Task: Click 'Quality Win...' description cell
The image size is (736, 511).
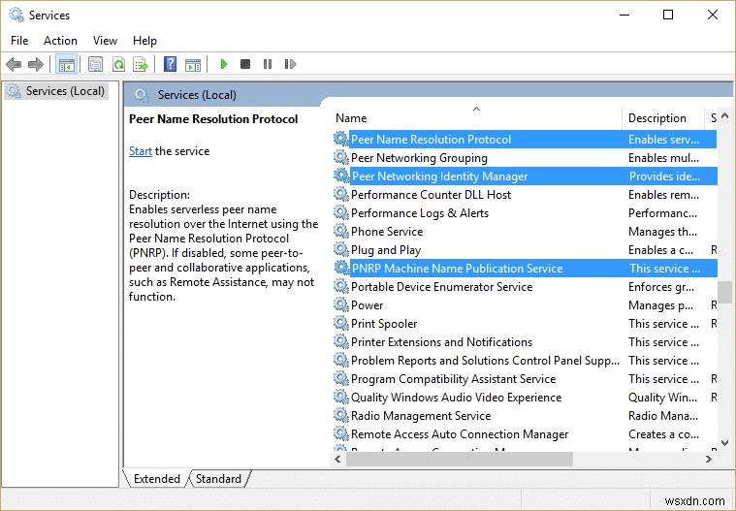Action: coord(662,398)
